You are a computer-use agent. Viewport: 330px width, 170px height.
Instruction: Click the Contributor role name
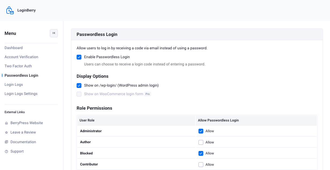[89, 164]
